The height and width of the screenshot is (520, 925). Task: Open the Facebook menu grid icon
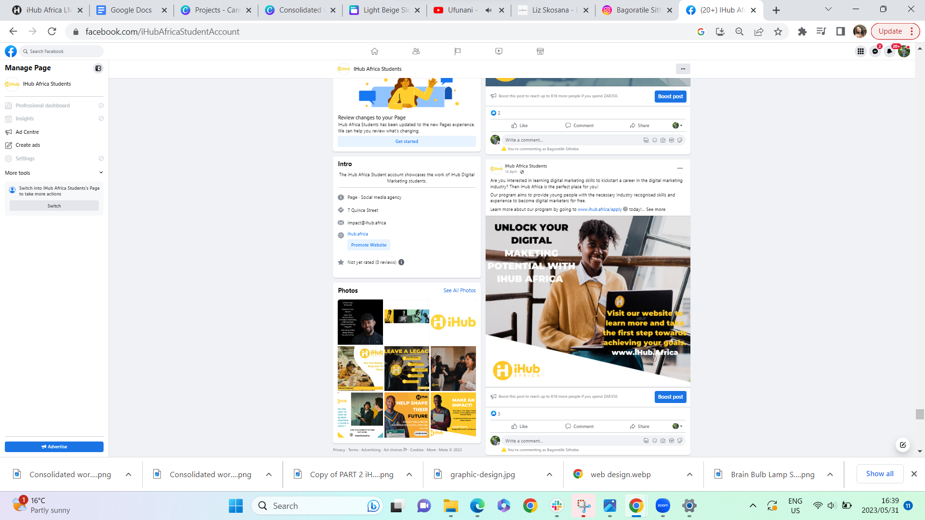pyautogui.click(x=860, y=51)
